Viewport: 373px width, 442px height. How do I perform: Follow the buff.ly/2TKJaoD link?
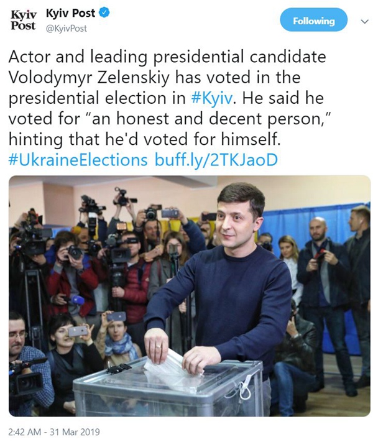tap(215, 160)
